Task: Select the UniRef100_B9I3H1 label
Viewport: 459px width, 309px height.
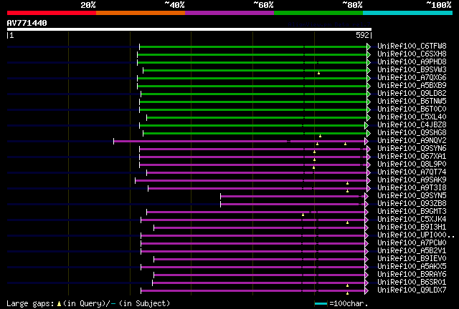Action: click(x=412, y=227)
